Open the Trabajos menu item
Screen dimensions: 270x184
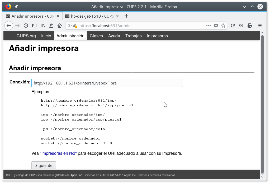pos(133,36)
